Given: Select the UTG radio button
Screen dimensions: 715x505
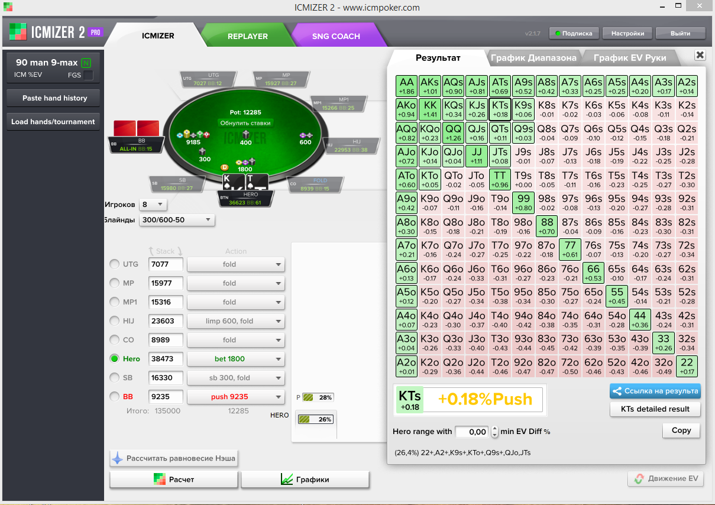Looking at the screenshot, I should (114, 264).
